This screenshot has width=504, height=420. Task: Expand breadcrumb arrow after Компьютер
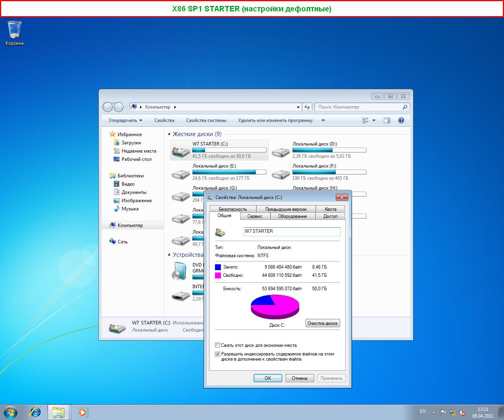click(175, 107)
